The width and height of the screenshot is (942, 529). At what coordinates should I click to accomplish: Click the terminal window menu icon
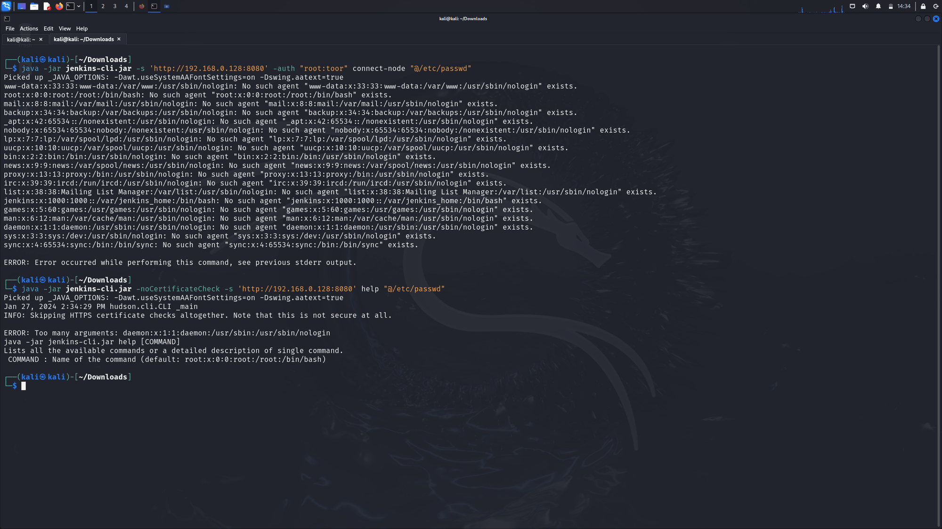(7, 19)
